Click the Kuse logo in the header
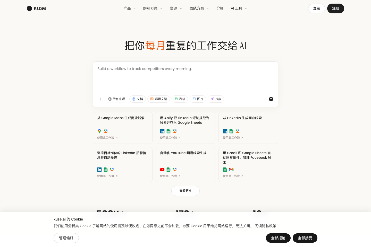The width and height of the screenshot is (371, 247). point(37,8)
